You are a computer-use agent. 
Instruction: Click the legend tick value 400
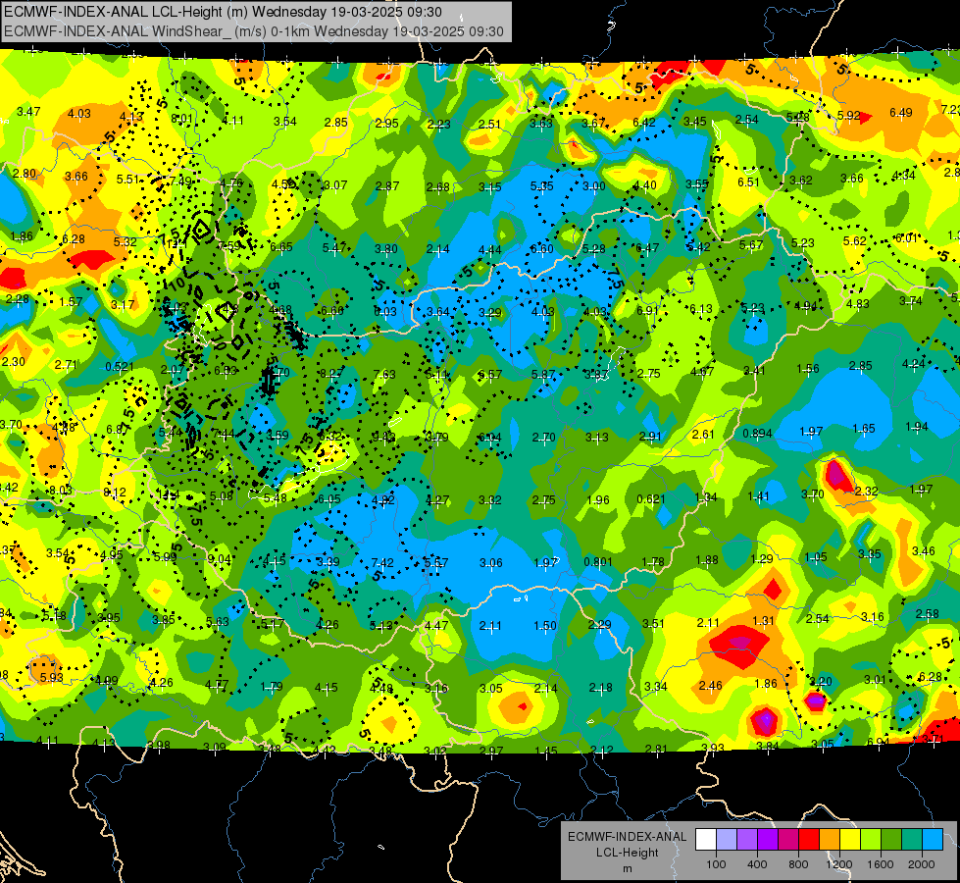tap(757, 864)
